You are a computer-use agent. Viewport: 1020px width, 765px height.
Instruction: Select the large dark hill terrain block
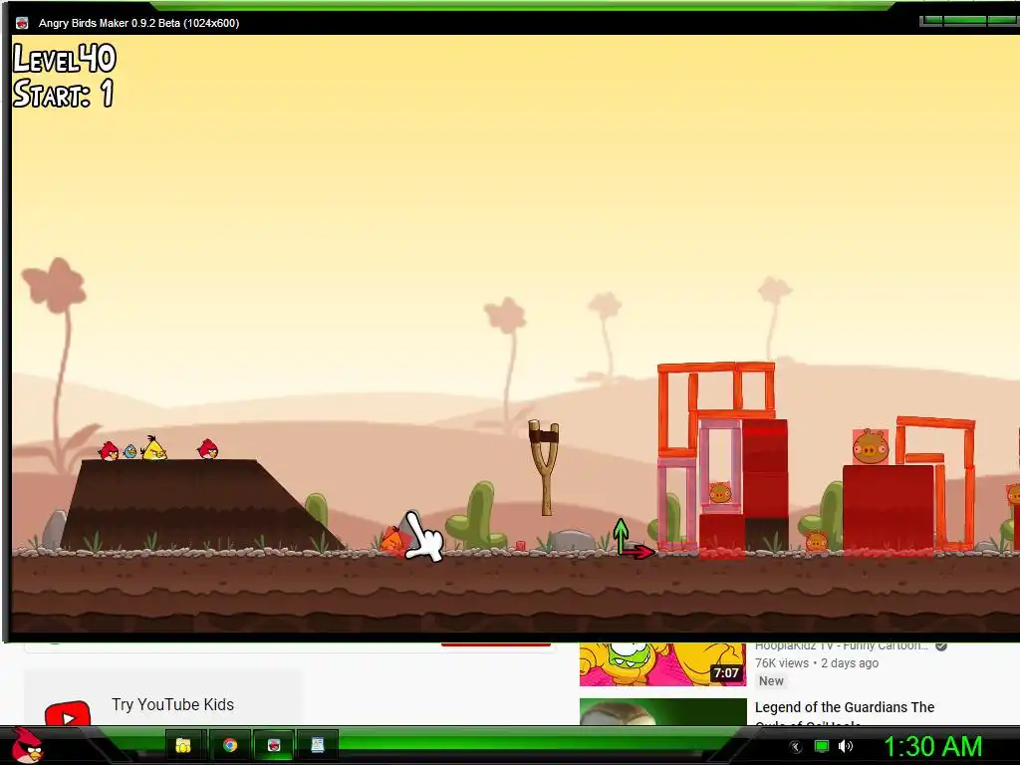pos(195,504)
